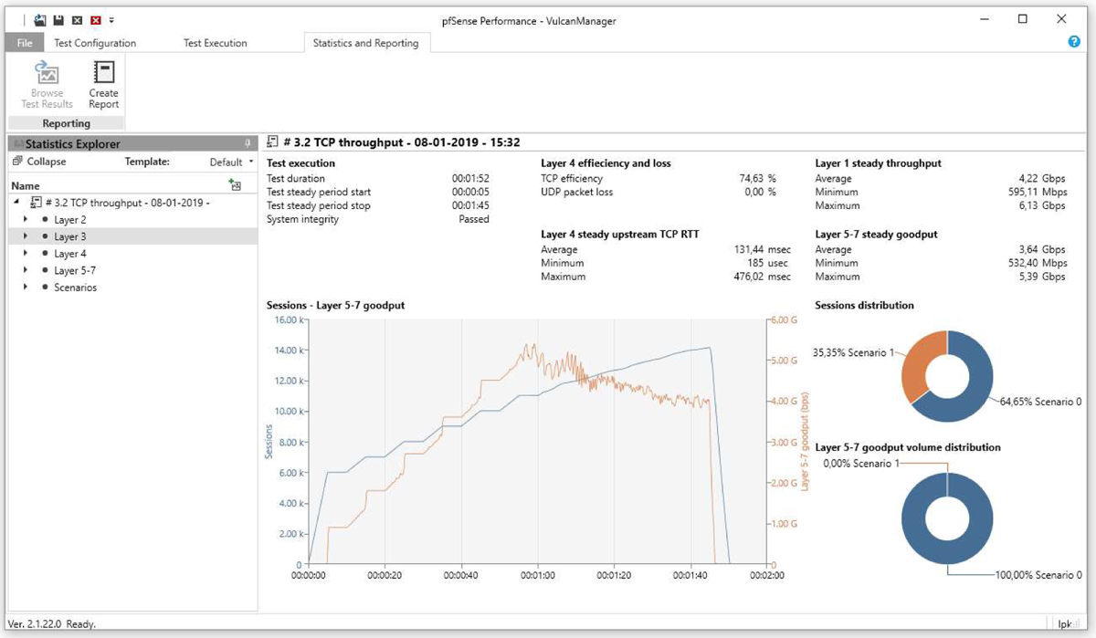Click the green plus add chart icon
1096x638 pixels.
[235, 185]
